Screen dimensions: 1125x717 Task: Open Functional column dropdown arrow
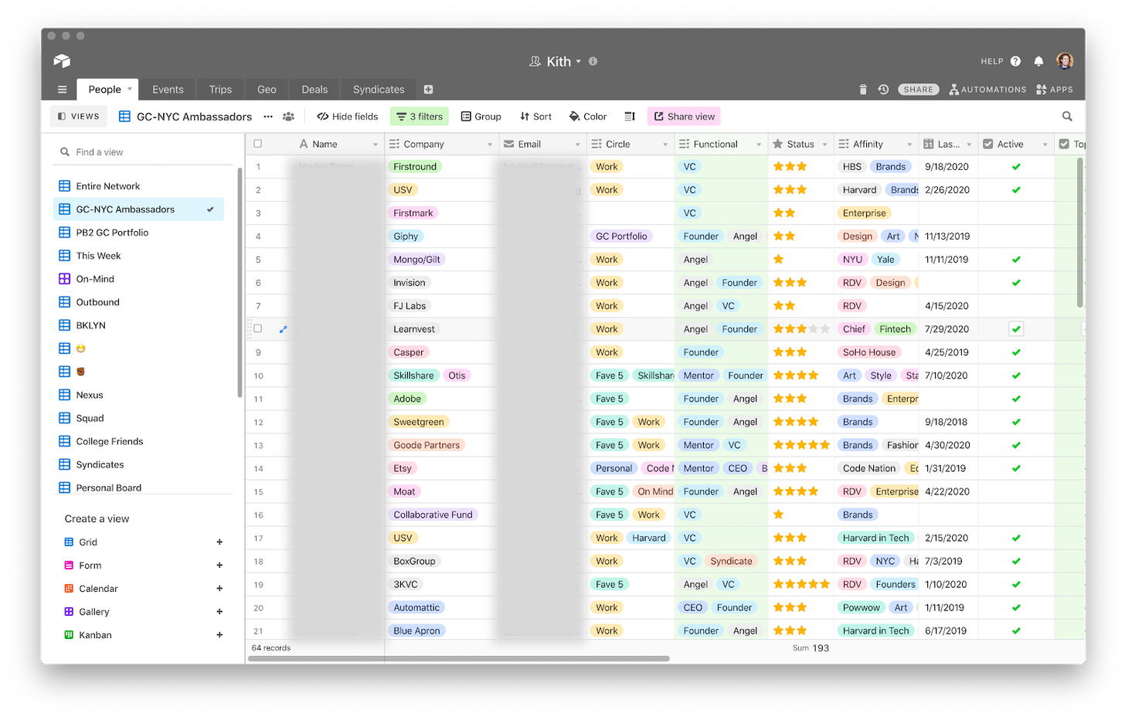(x=759, y=144)
